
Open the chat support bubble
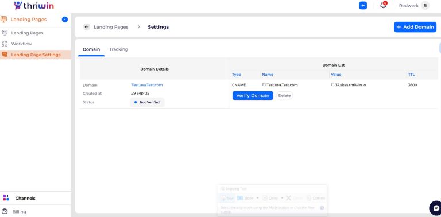pyautogui.click(x=435, y=208)
